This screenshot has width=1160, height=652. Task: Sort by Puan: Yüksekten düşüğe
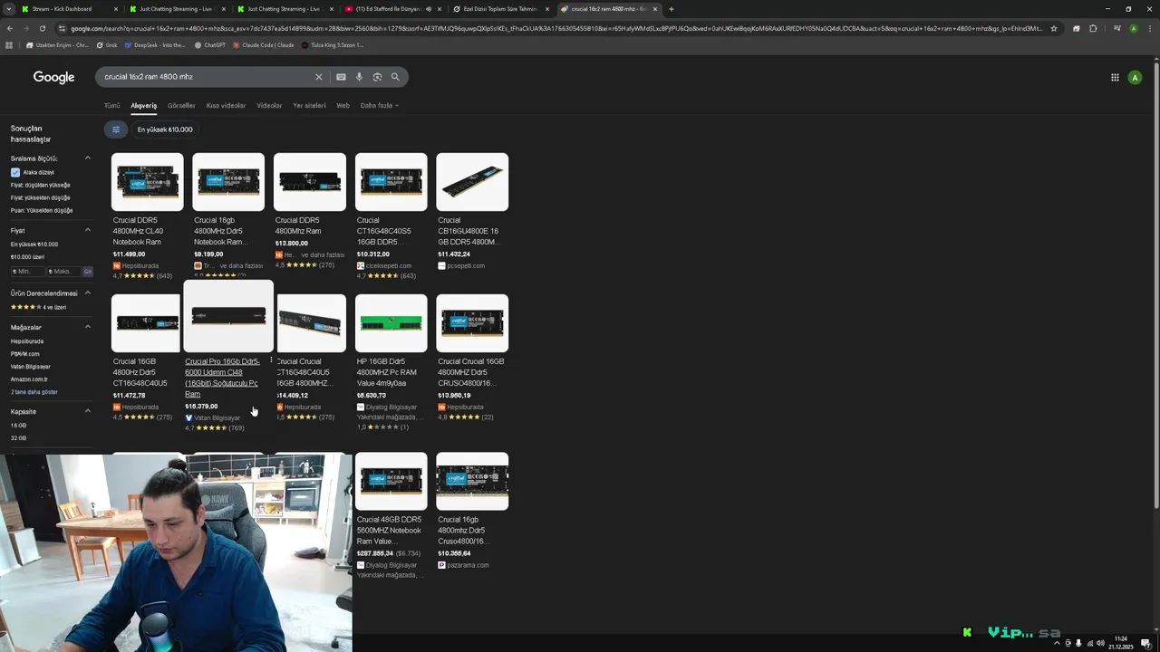pyautogui.click(x=42, y=210)
